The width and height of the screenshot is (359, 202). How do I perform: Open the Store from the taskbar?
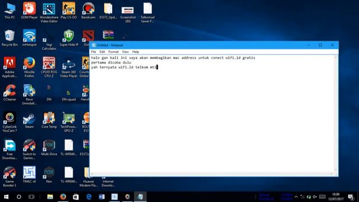point(76,197)
